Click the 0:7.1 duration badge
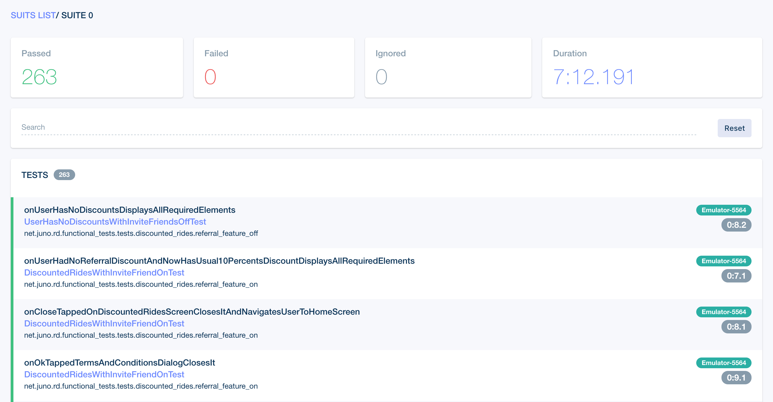This screenshot has height=402, width=773. coord(736,276)
